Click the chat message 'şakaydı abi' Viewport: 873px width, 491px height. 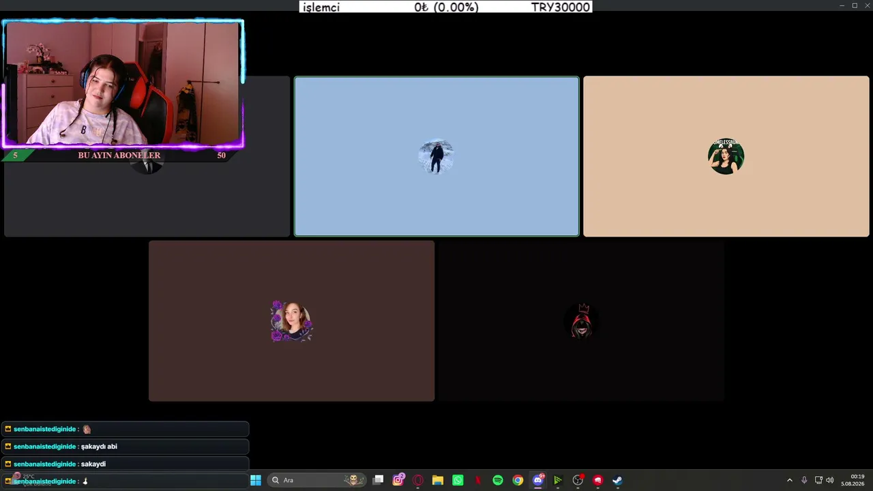pos(99,447)
